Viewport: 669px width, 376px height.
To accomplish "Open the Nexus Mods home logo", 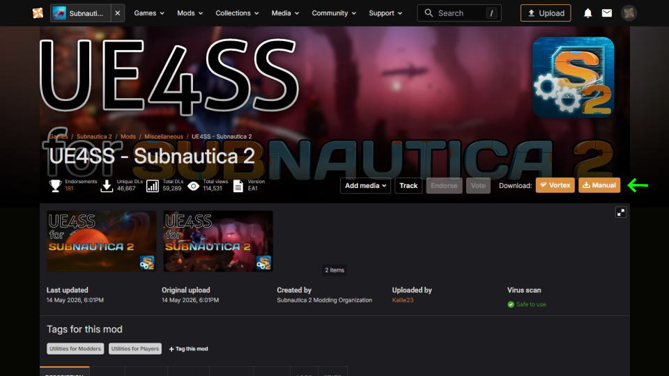I will (38, 13).
